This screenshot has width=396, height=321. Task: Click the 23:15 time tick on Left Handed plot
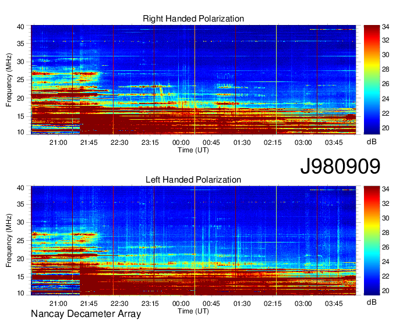pos(150,304)
